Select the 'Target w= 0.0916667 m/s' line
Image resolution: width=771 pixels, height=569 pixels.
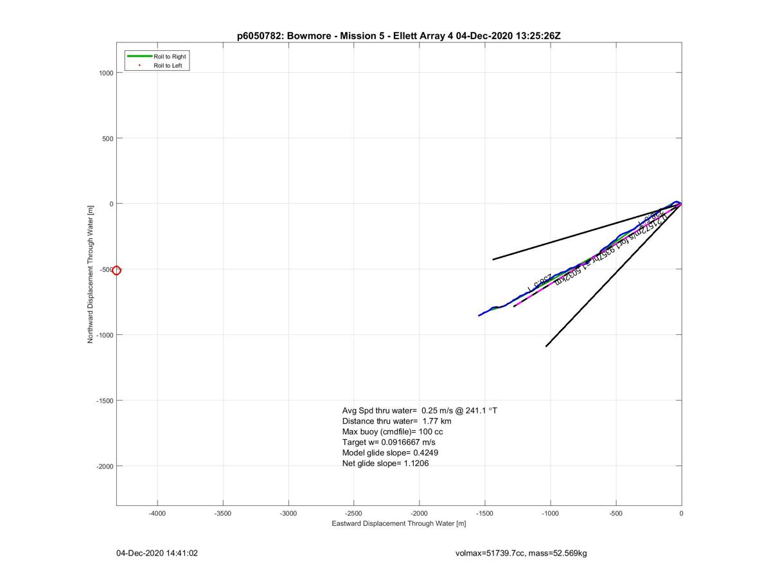pos(389,442)
